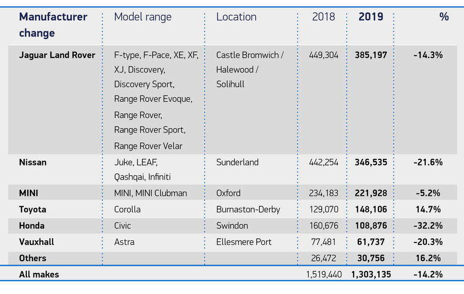464x294 pixels.
Task: Click the Corolla model cell
Action: [x=127, y=209]
